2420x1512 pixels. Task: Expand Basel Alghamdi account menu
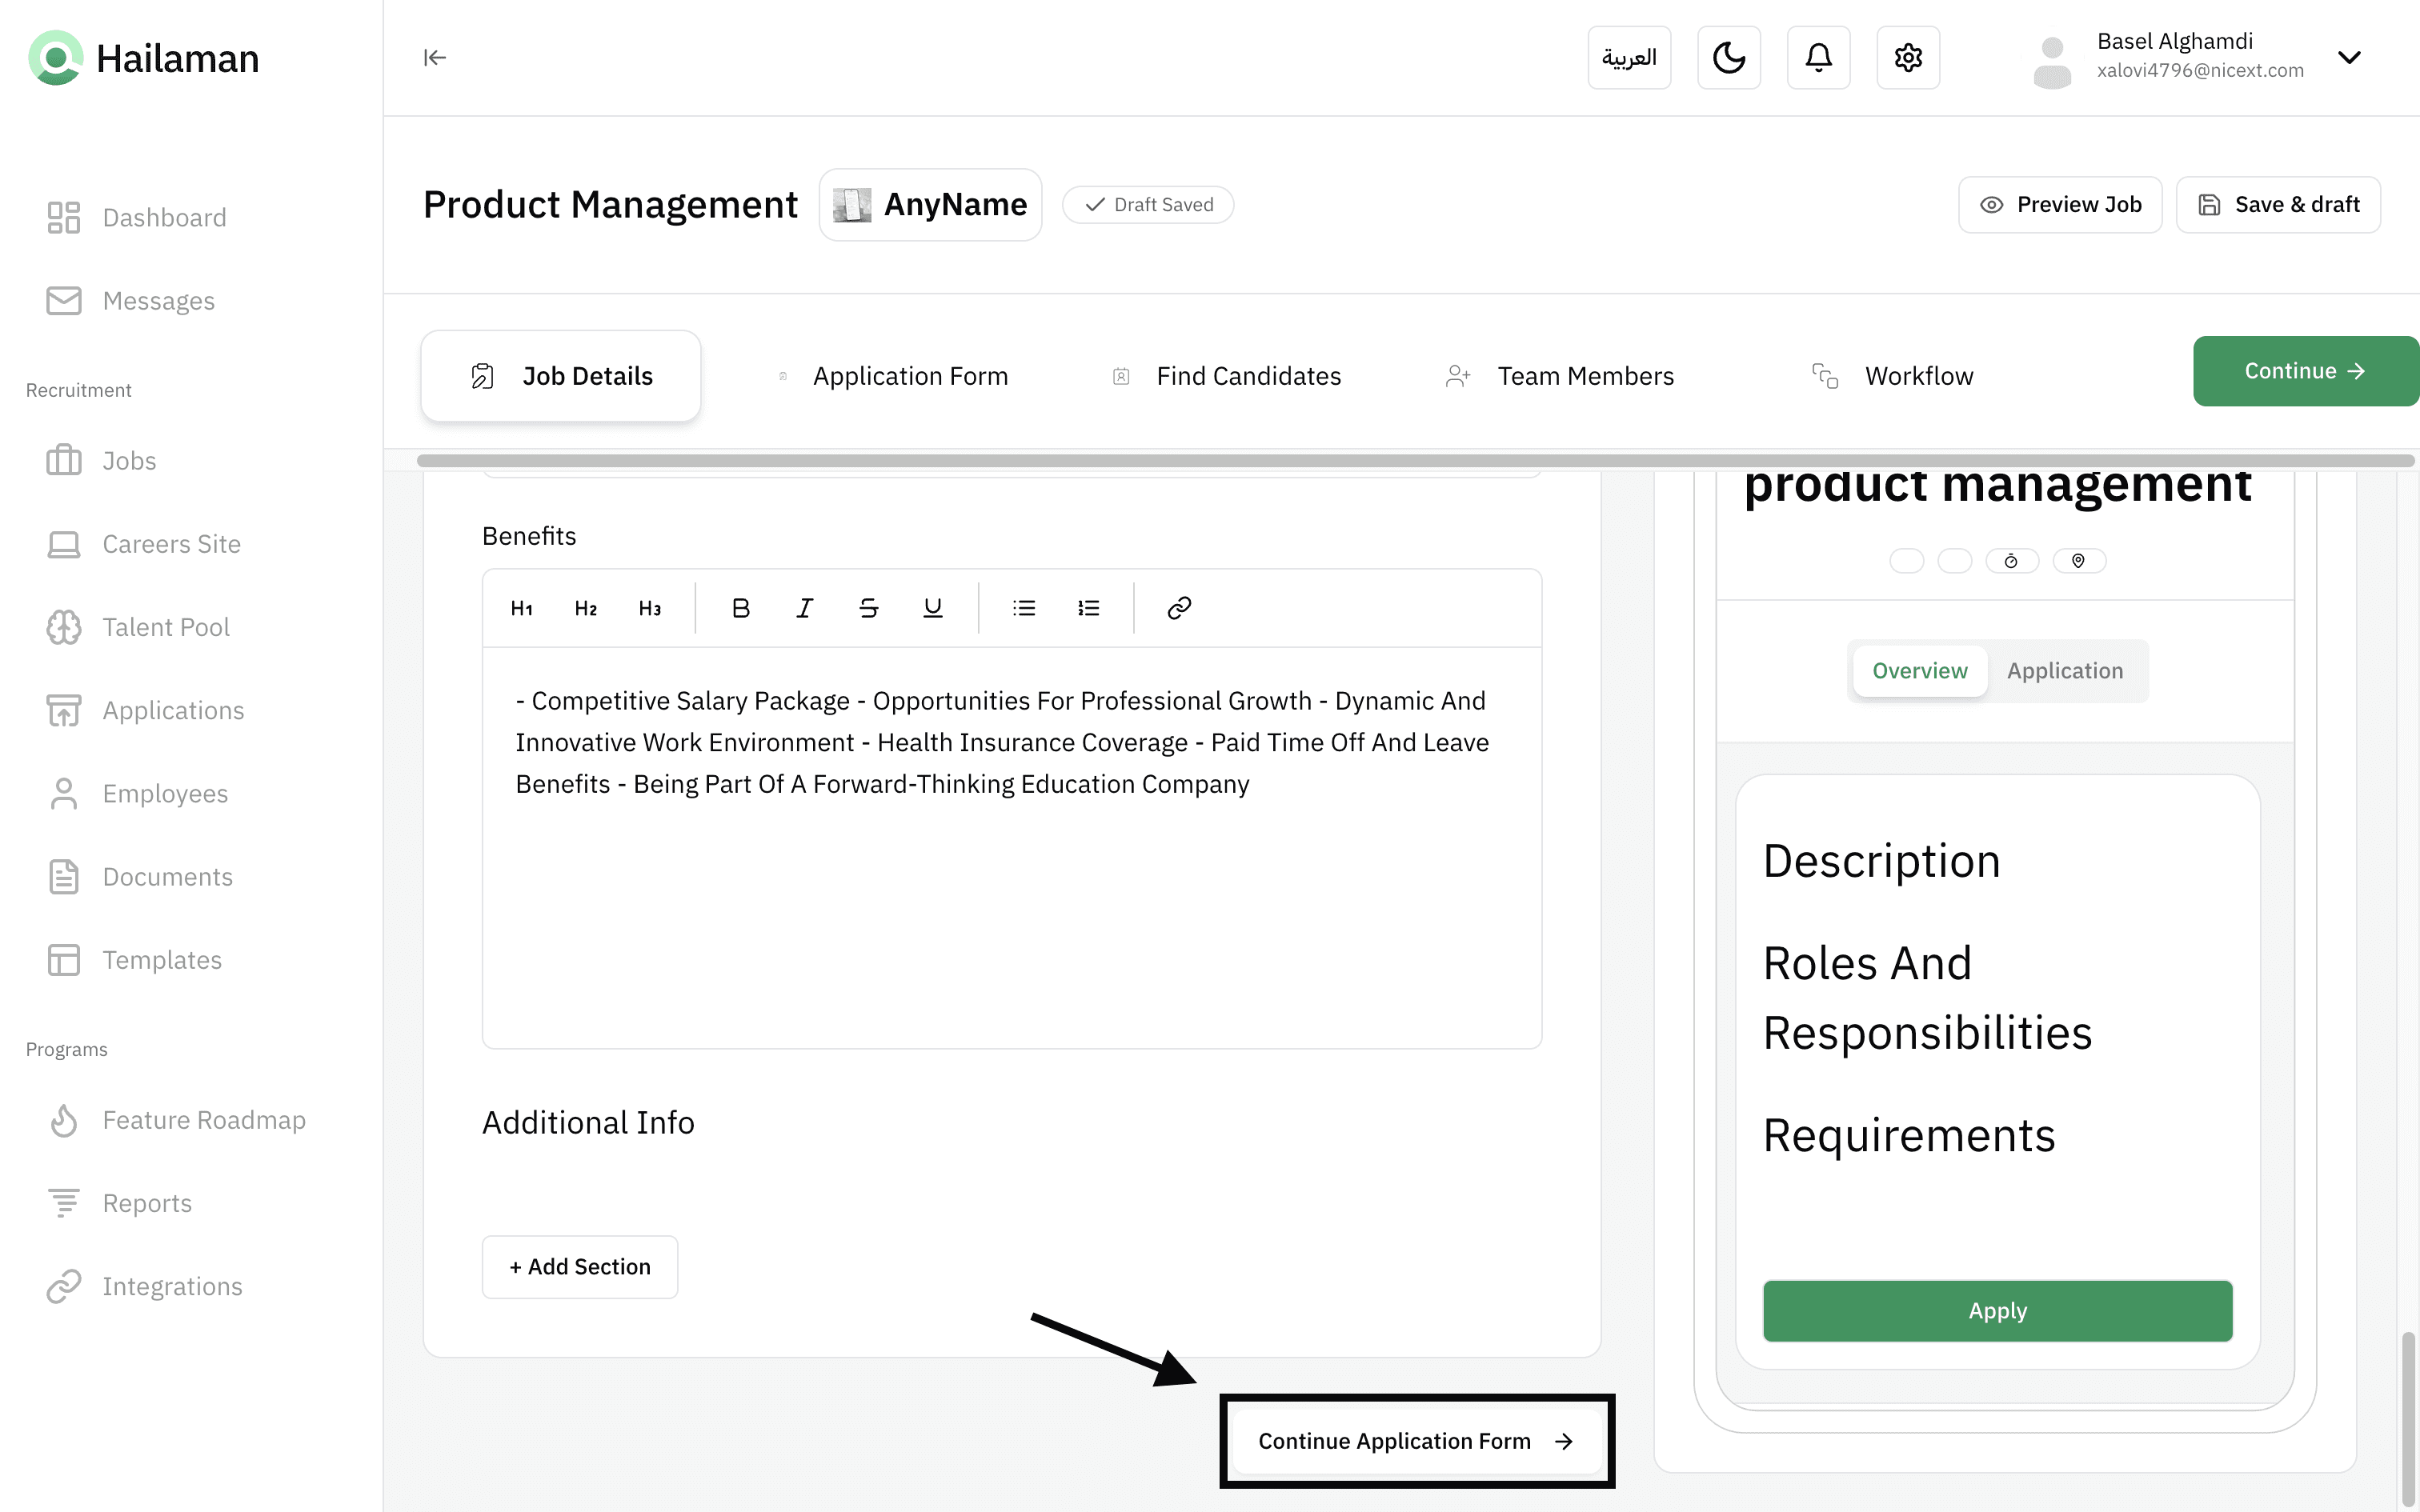(x=2349, y=58)
